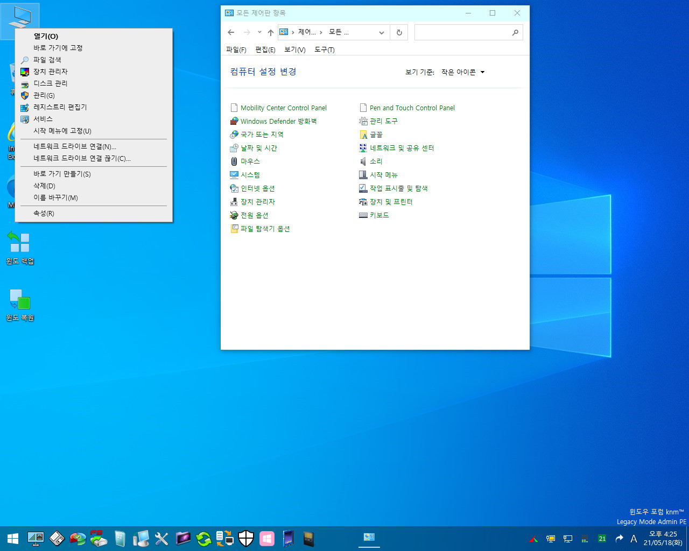Viewport: 689px width, 551px height.
Task: Click the Windows Start button
Action: pyautogui.click(x=13, y=539)
